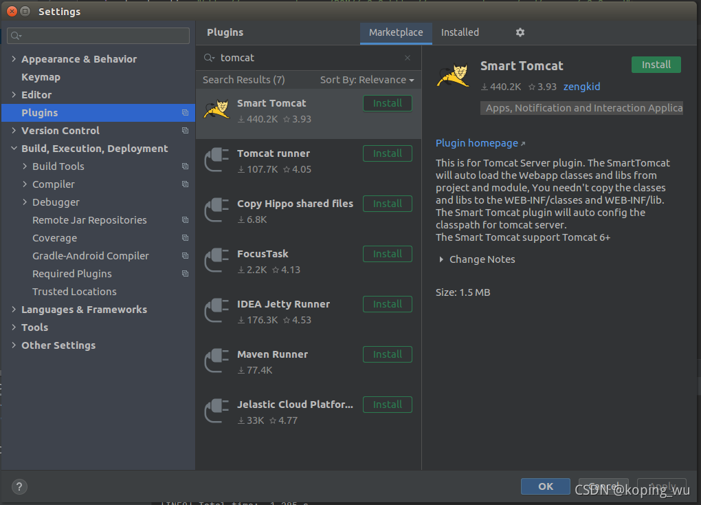Click the project-level icon beside Coverage
Viewport: 701px width, 505px height.
tap(185, 238)
